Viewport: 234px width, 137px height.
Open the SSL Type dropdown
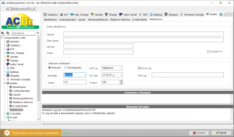click(x=121, y=75)
